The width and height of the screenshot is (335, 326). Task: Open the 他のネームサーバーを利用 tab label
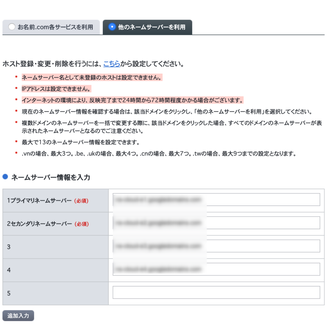(151, 27)
